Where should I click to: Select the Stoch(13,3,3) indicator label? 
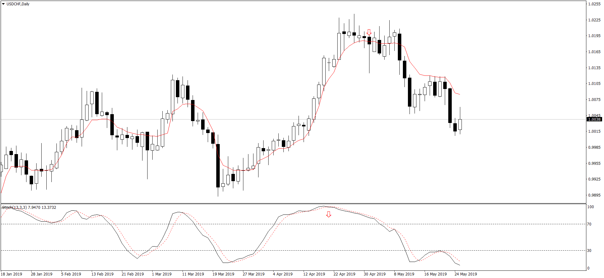(x=29, y=208)
